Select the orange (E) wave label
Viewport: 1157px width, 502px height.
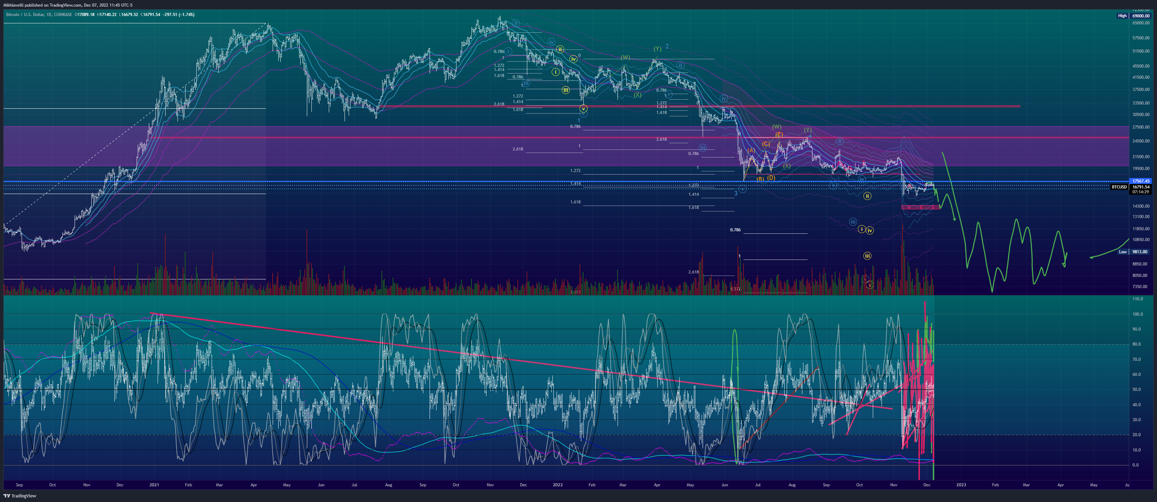coord(779,134)
